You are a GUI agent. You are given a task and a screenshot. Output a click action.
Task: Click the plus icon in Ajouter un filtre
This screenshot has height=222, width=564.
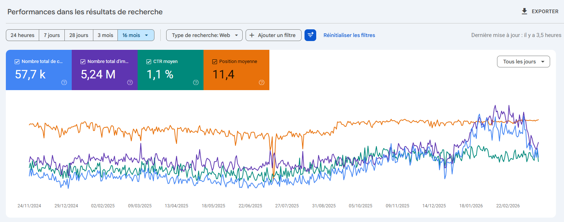(x=251, y=35)
